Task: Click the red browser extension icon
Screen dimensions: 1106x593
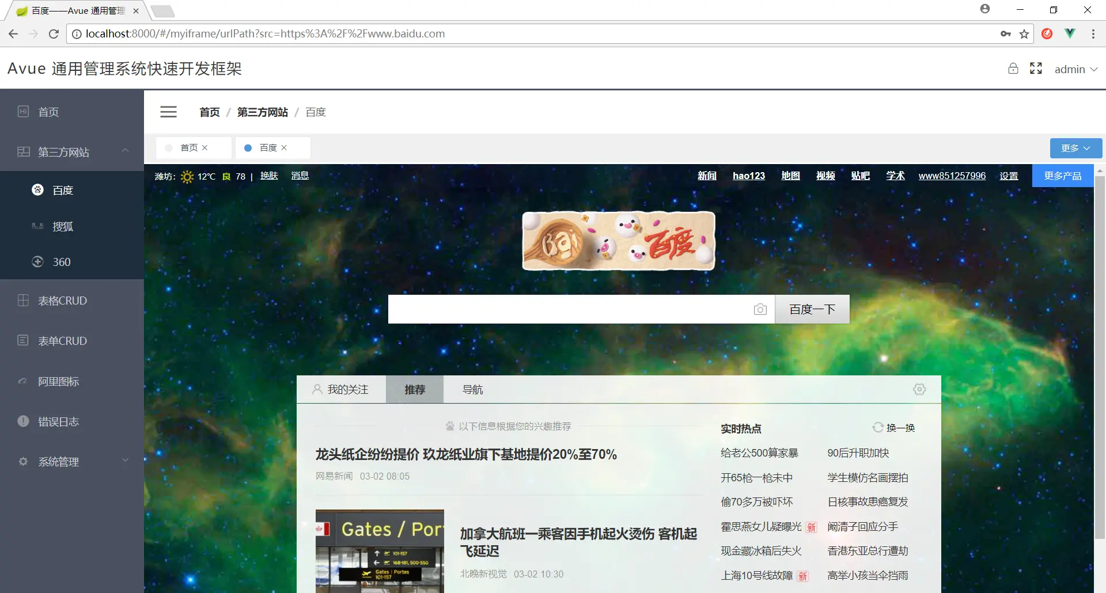Action: point(1047,34)
